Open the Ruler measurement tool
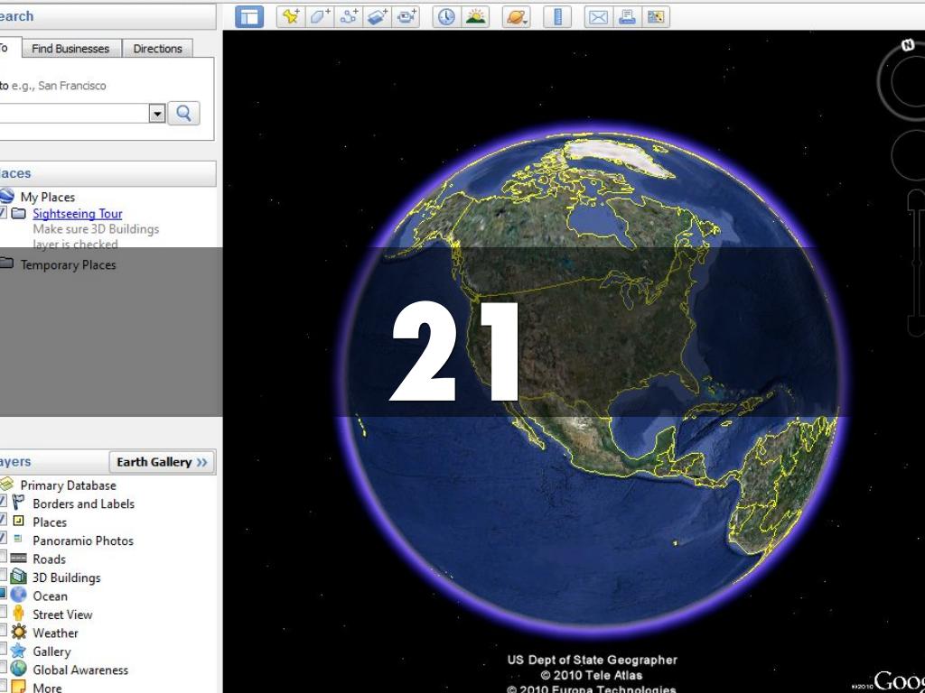Screen dimensions: 925x693 point(557,16)
